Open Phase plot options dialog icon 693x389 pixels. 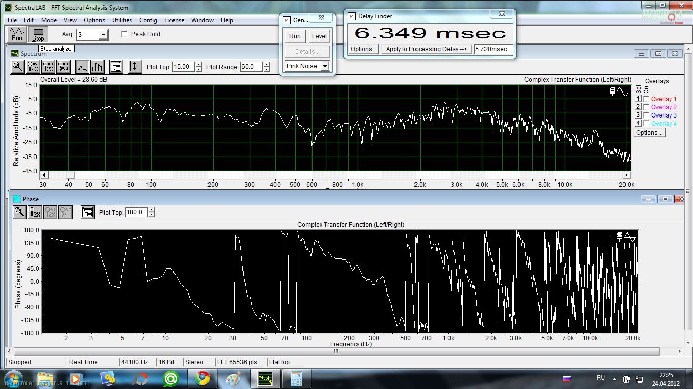(x=87, y=212)
